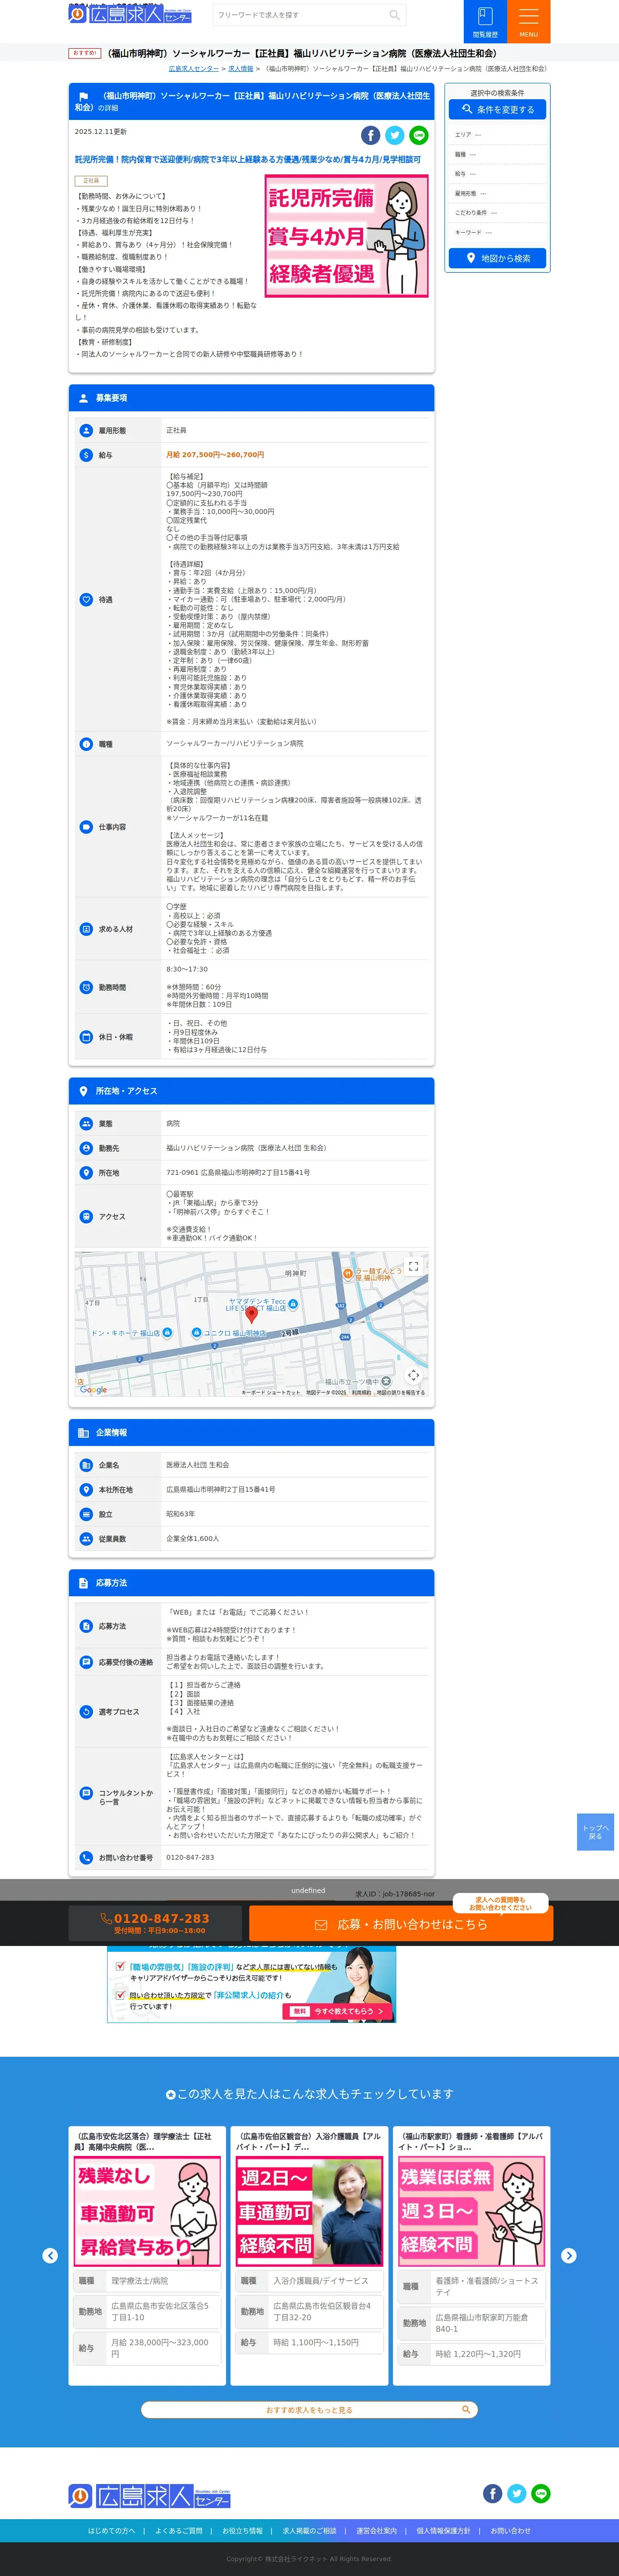Click the 条件を変更する button
This screenshot has height=2576, width=619.
click(498, 109)
